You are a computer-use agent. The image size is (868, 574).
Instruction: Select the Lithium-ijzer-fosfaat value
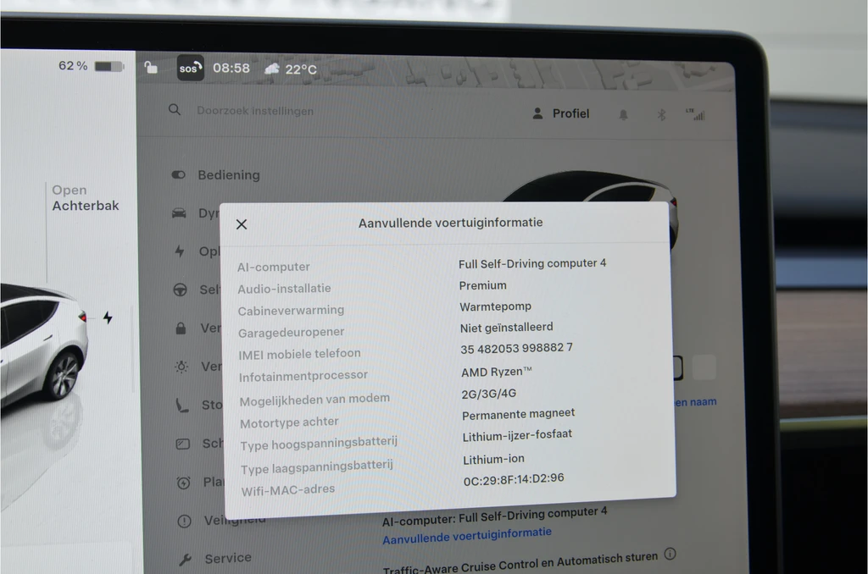click(x=517, y=436)
